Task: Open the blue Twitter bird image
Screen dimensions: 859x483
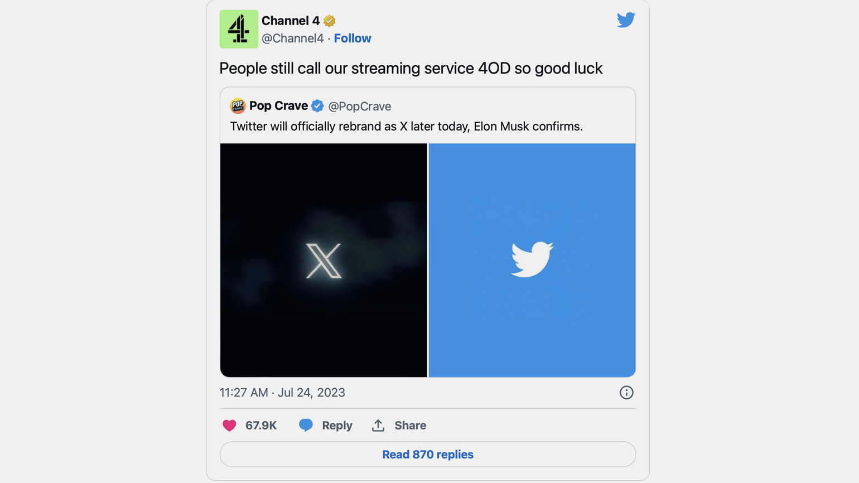Action: 532,260
